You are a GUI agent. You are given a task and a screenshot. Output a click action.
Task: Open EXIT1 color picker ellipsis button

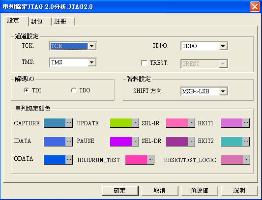[x=246, y=123]
